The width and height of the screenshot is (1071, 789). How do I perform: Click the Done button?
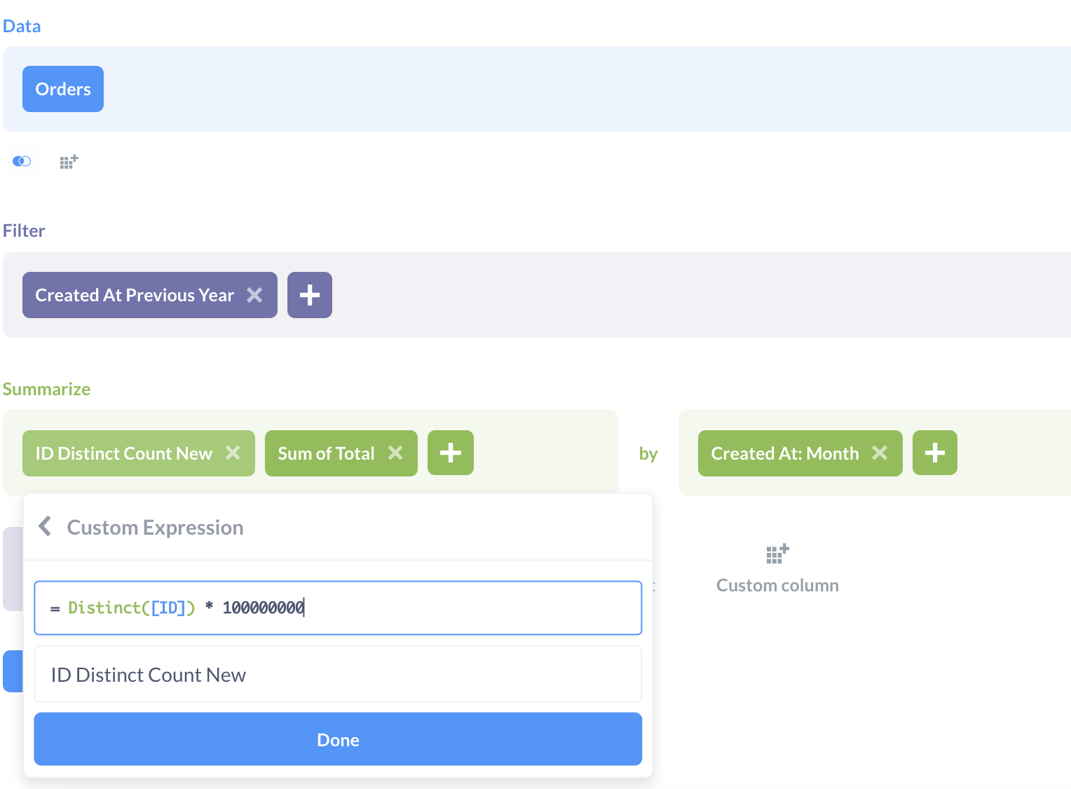[338, 739]
